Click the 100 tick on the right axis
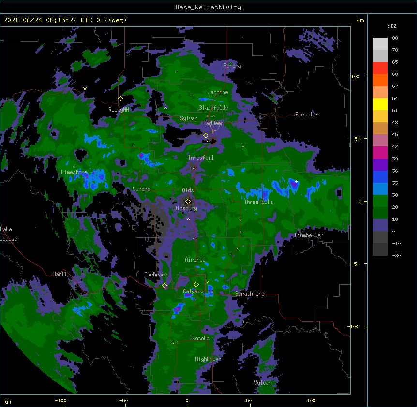 355,76
